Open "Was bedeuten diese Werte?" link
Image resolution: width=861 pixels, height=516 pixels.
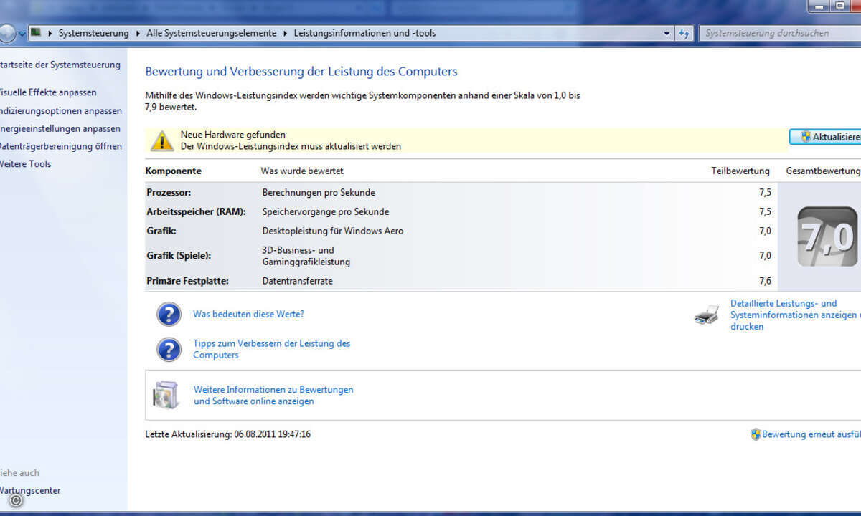click(248, 314)
